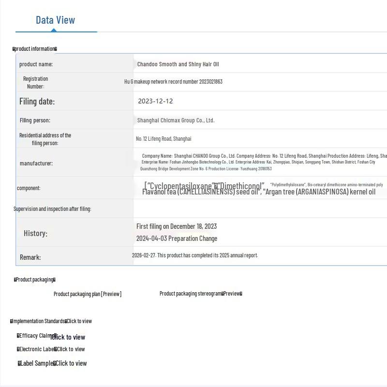View the Implementation Standards
Image resolution: width=387 pixels, height=387 pixels.
(79, 321)
